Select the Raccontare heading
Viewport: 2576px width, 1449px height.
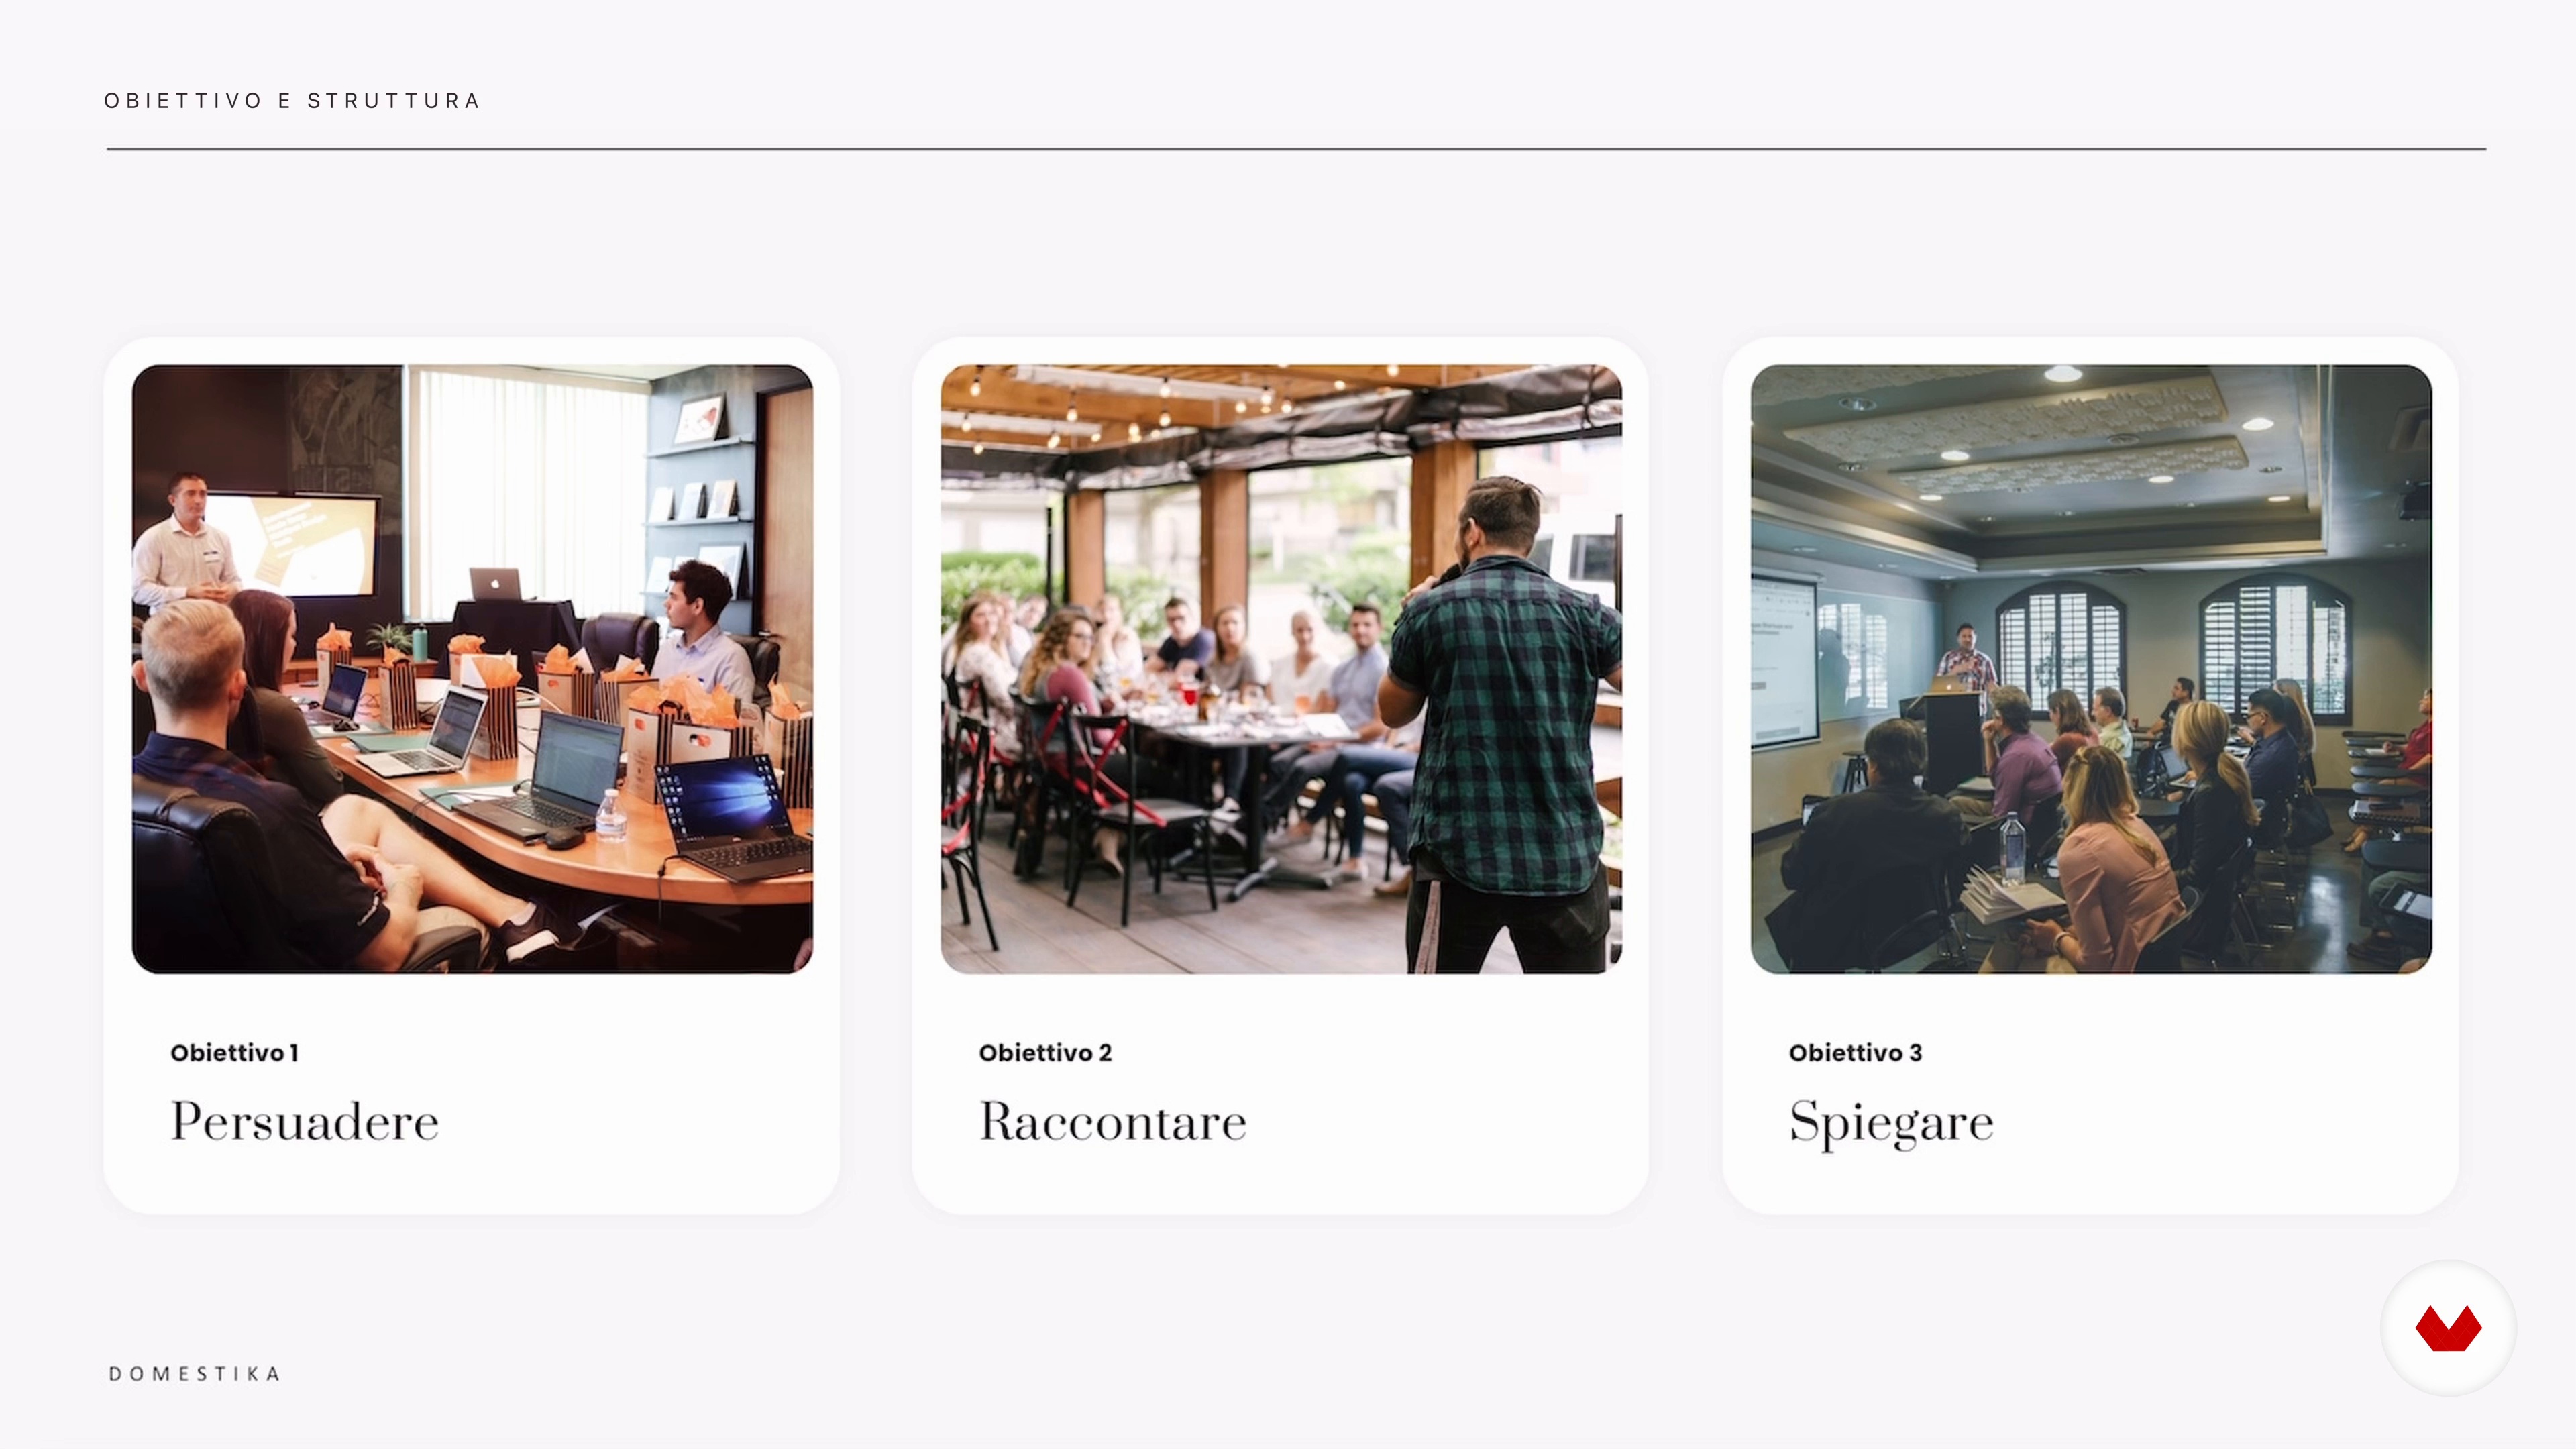(1113, 1121)
